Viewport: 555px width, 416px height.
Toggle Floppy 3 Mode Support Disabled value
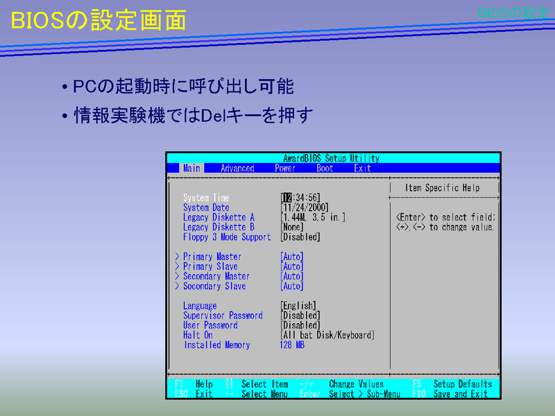tap(300, 237)
